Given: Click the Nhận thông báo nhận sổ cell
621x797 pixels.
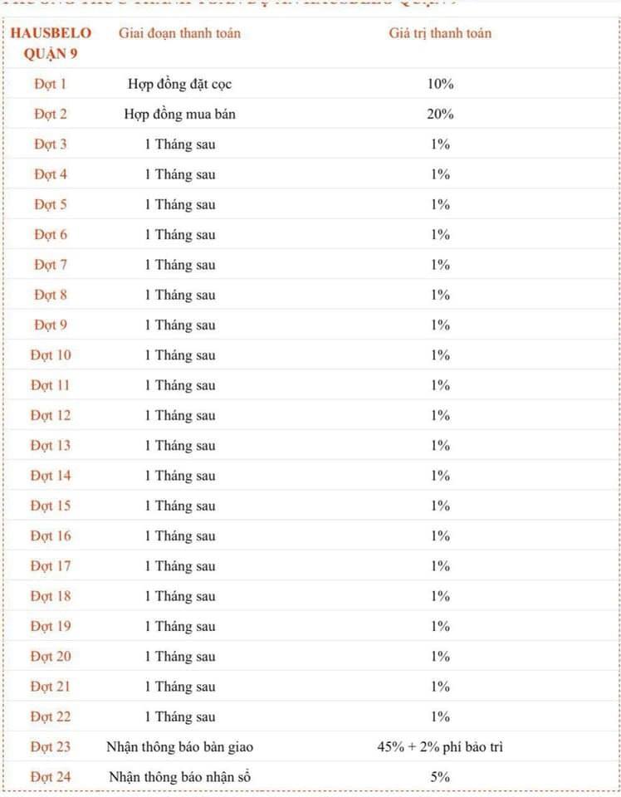Looking at the screenshot, I should (x=179, y=777).
